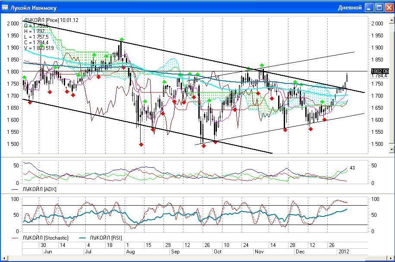Click the "Nov" month label
395x262 pixels.
pyautogui.click(x=259, y=252)
